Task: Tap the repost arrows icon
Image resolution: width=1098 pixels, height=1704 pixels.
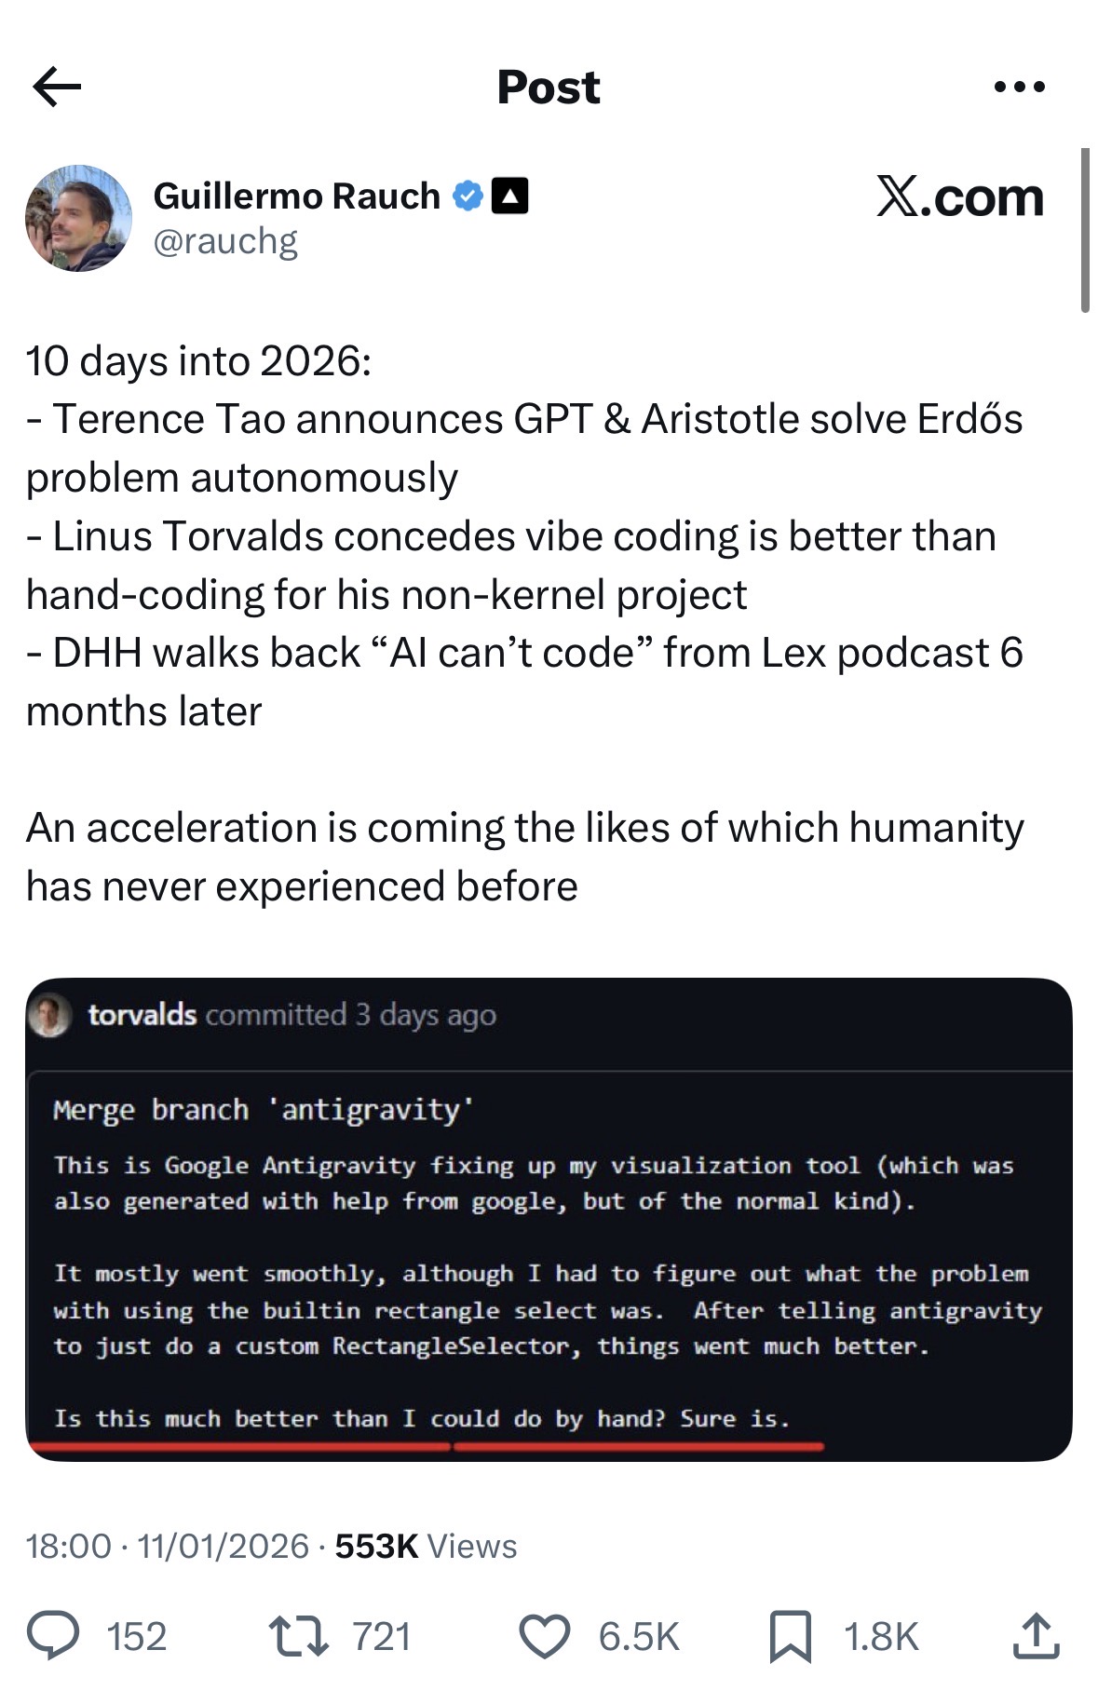Action: pos(298,1637)
